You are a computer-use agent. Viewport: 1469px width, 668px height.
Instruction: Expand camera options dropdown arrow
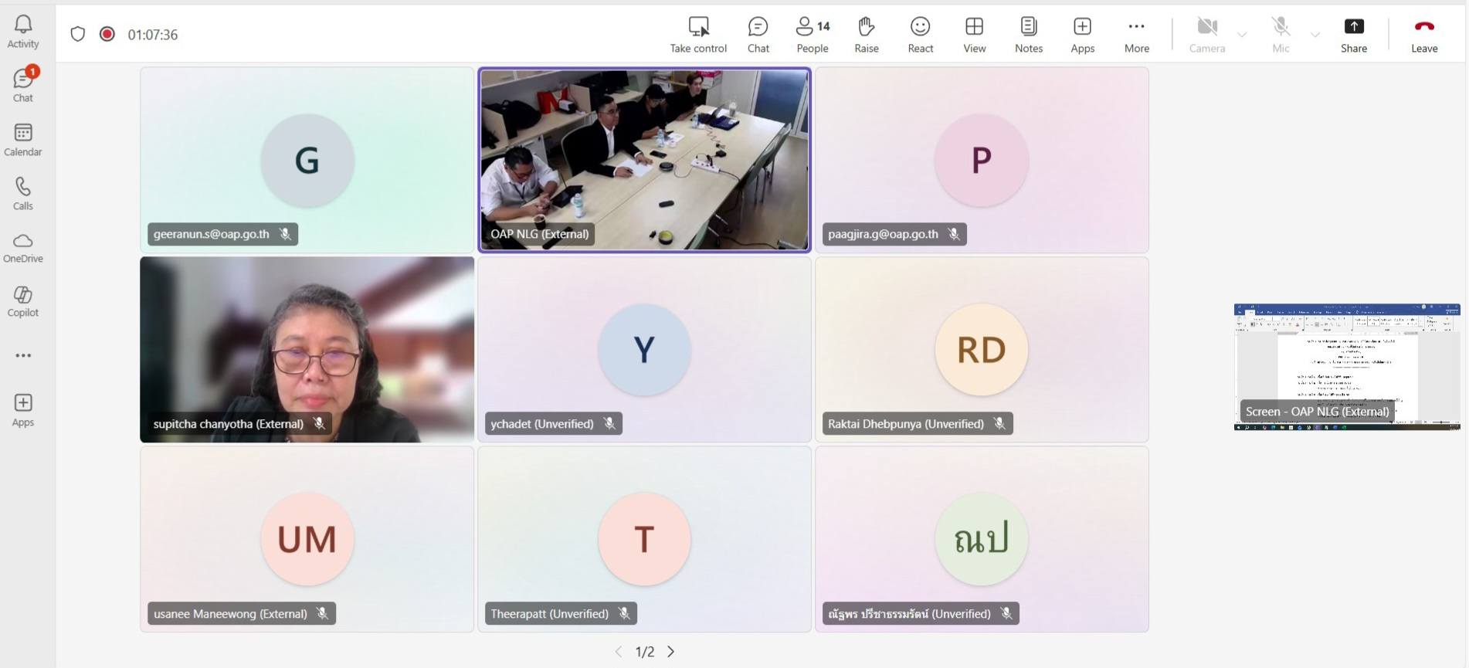pos(1242,35)
